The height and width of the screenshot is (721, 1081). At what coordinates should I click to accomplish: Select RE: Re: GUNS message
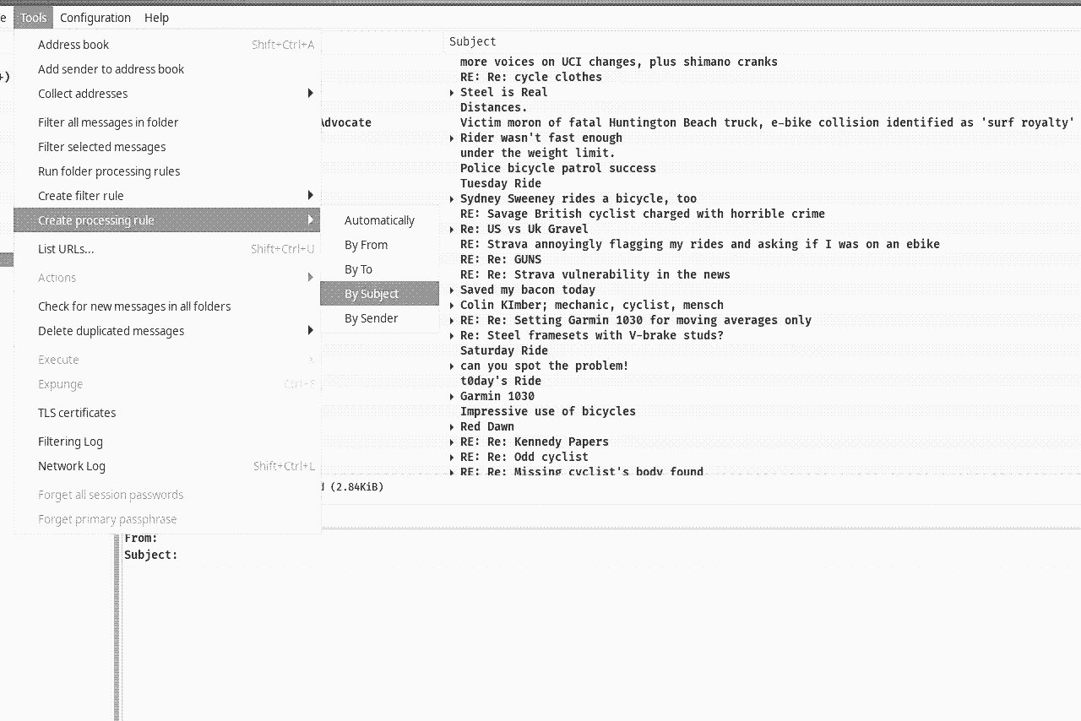[x=501, y=259]
